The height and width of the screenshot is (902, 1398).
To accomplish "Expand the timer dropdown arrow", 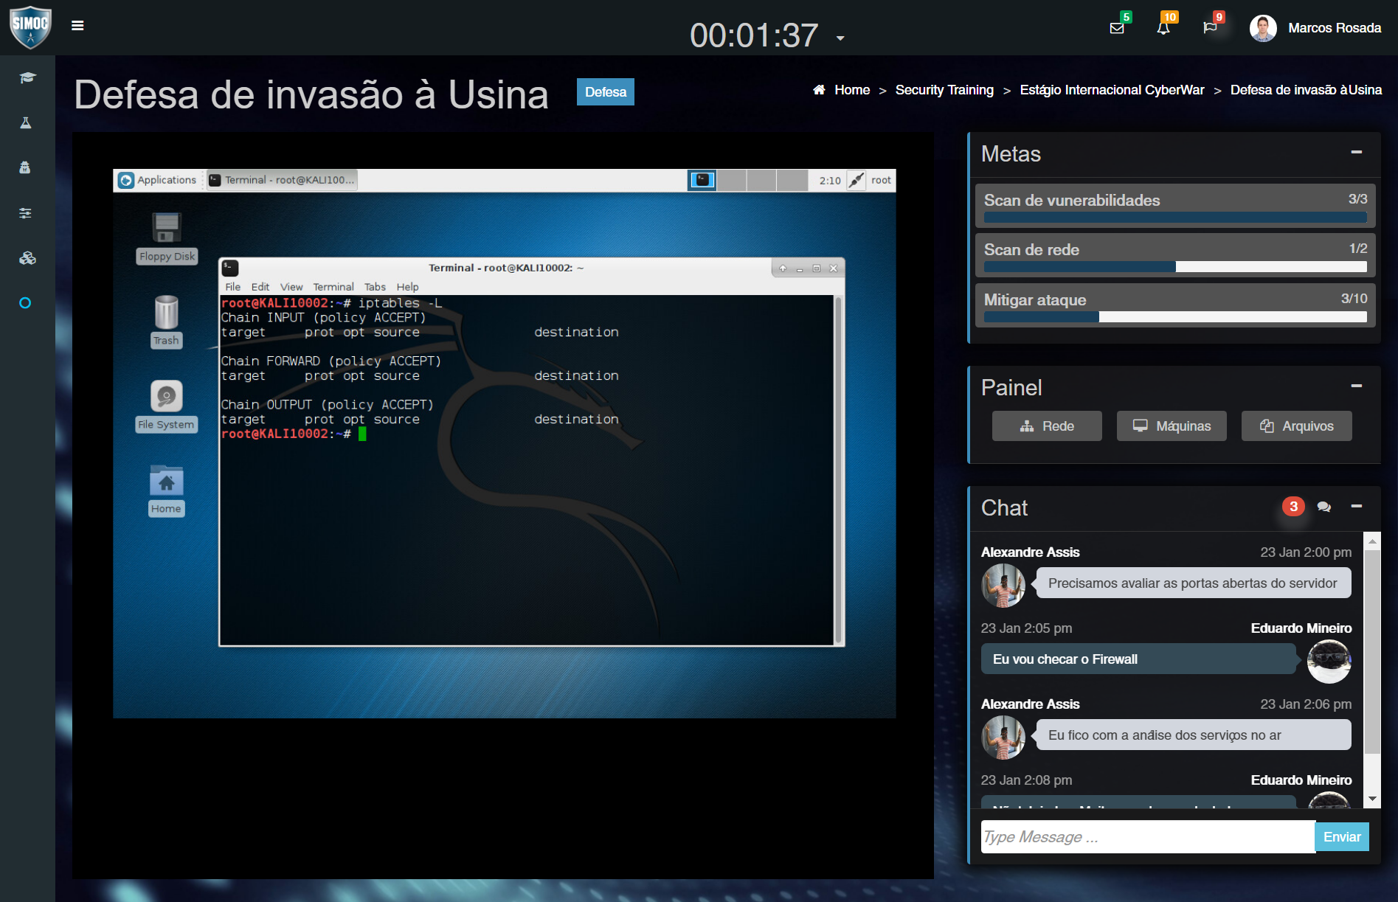I will coord(840,38).
